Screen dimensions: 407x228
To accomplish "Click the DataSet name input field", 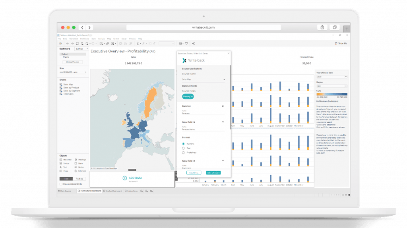I will click(203, 113).
